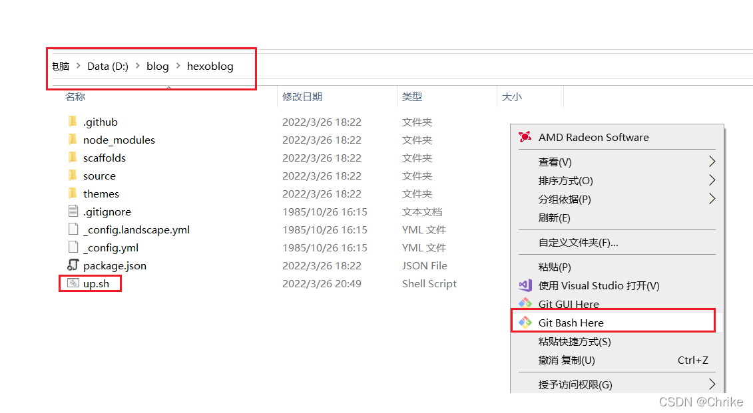The height and width of the screenshot is (413, 753).
Task: Open the 查看(V) submenu
Action: coord(617,162)
